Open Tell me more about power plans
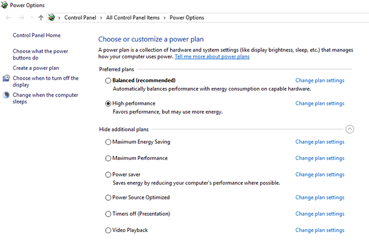Screen dimensions: 369x250 coord(212,57)
